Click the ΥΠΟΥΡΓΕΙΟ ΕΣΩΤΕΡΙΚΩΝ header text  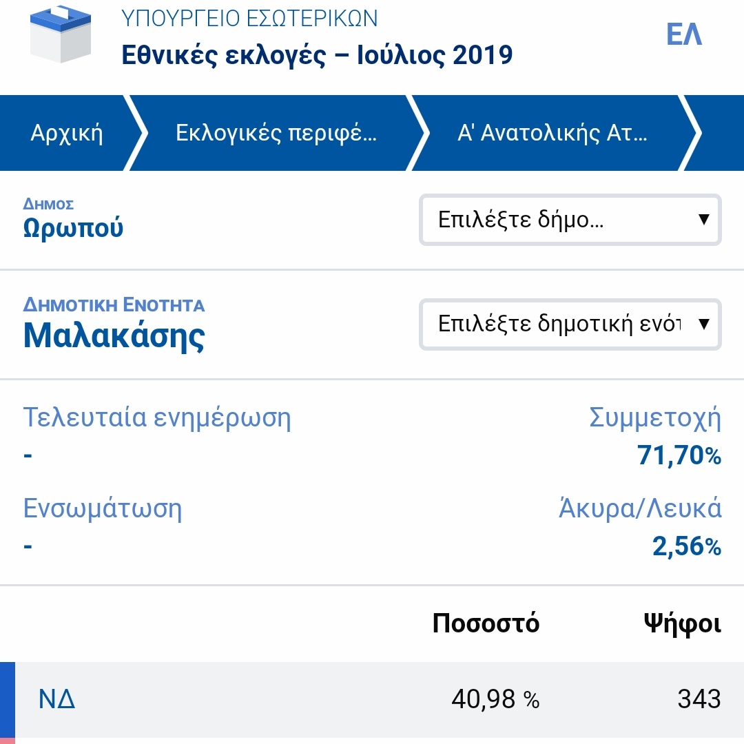tap(249, 19)
